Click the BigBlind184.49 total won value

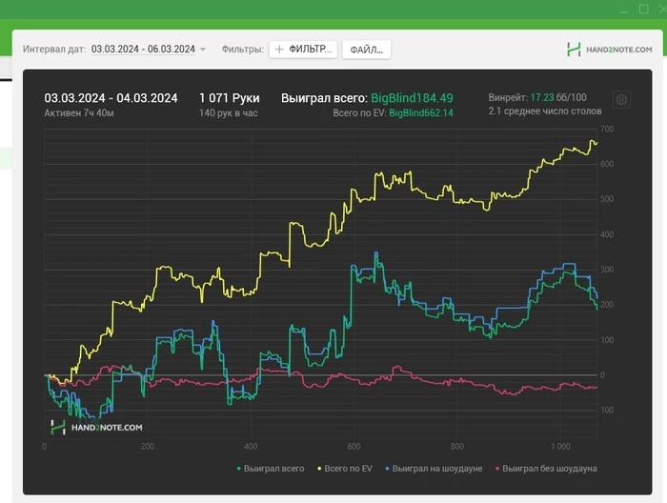[412, 98]
